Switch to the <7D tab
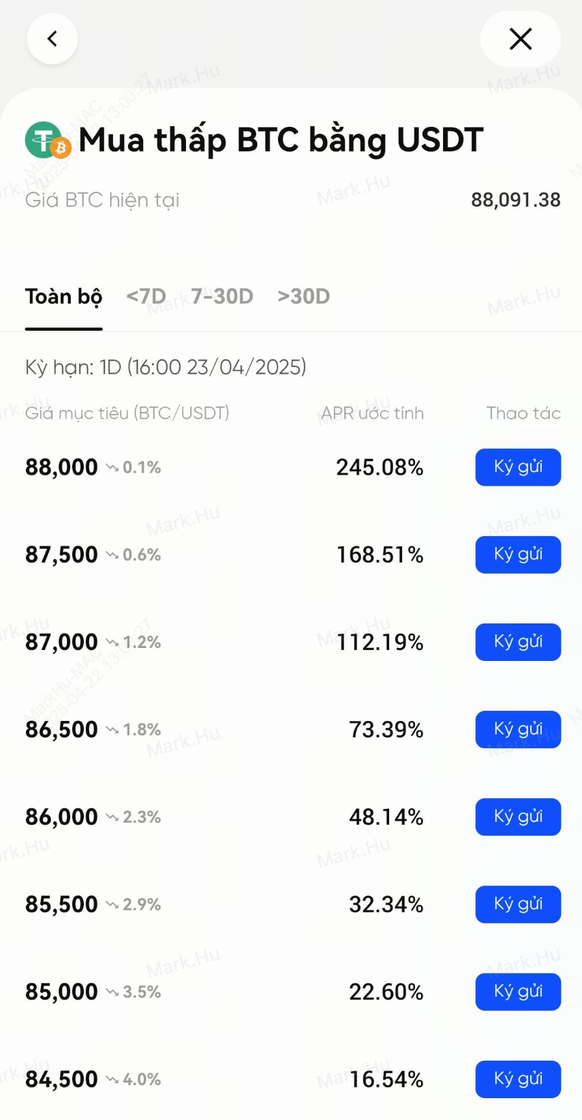 point(146,297)
